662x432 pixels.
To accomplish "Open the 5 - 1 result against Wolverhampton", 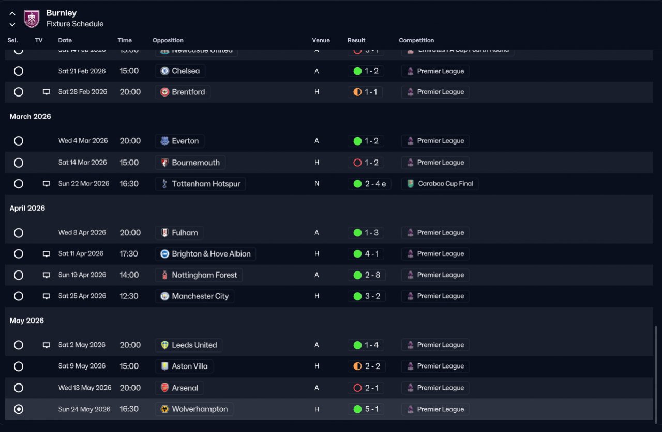I will coord(366,409).
